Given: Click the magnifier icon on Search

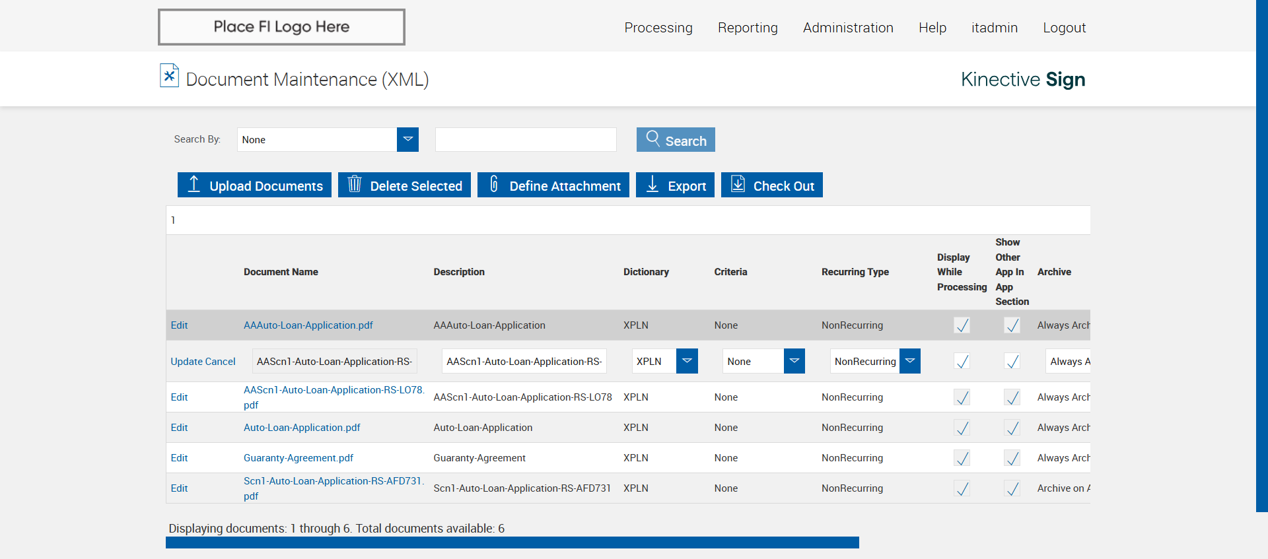Looking at the screenshot, I should coord(653,138).
